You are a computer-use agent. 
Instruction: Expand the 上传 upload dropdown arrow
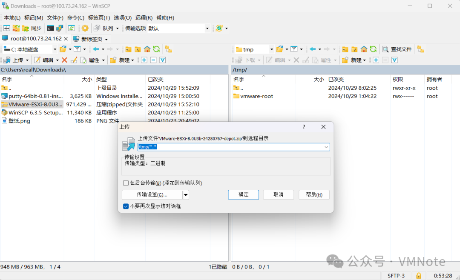(x=27, y=60)
